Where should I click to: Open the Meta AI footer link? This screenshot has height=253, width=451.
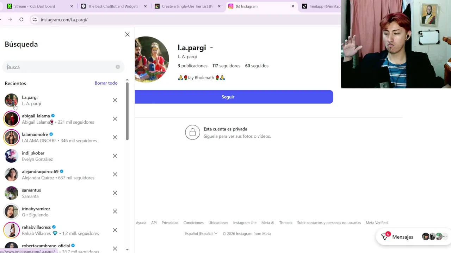[x=268, y=223]
